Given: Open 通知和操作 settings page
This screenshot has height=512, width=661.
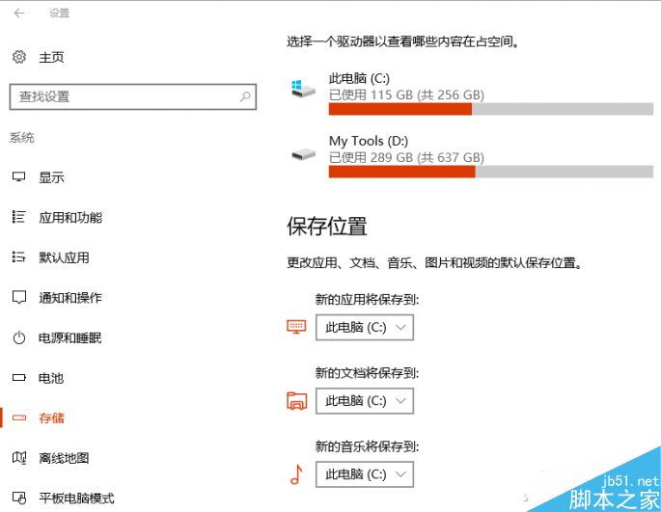Looking at the screenshot, I should tap(69, 298).
